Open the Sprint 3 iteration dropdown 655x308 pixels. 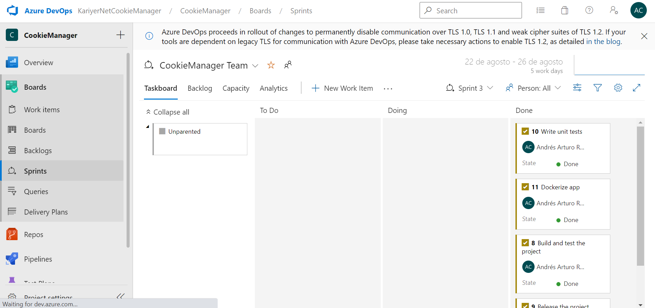point(469,88)
